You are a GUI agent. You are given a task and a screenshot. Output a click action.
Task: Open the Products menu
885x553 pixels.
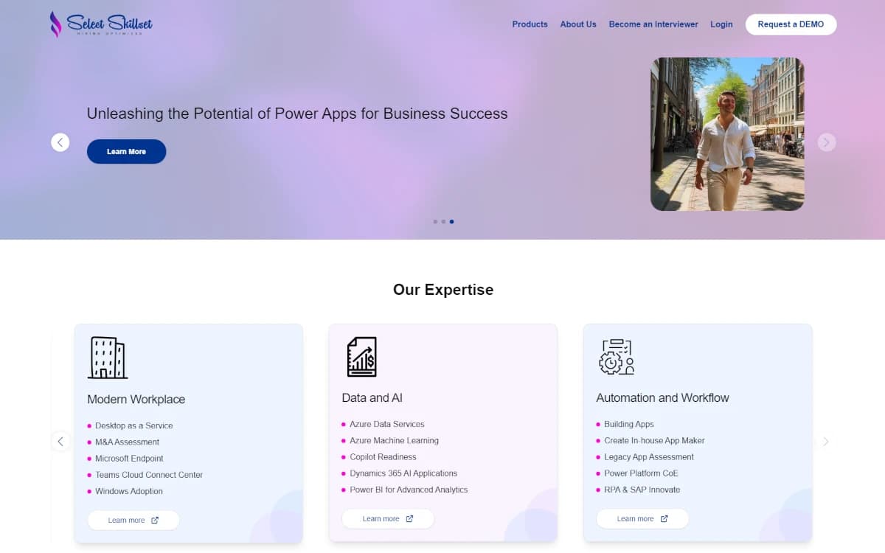click(x=530, y=24)
